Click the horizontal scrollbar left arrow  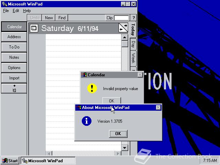coord(49,154)
